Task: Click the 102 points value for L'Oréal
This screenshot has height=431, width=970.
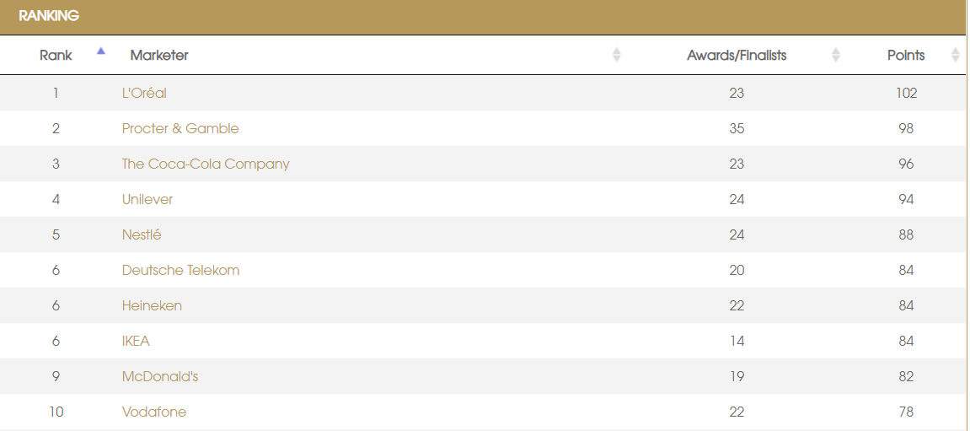Action: [906, 94]
